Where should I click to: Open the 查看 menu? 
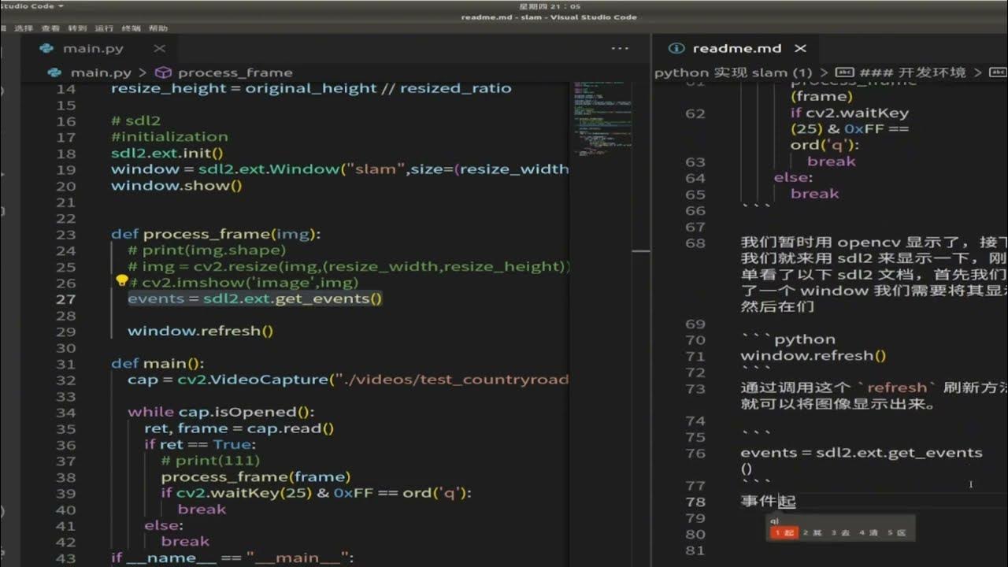[x=50, y=28]
